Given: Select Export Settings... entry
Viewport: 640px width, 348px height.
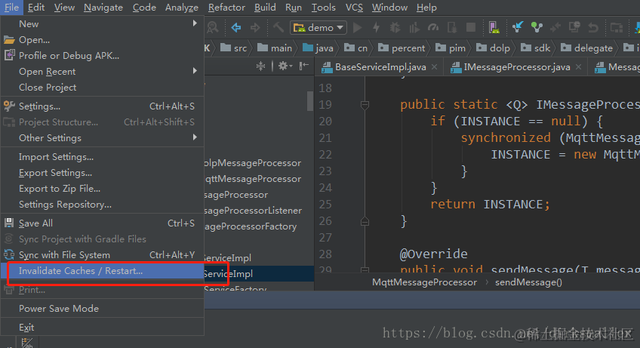Looking at the screenshot, I should pyautogui.click(x=102, y=173).
